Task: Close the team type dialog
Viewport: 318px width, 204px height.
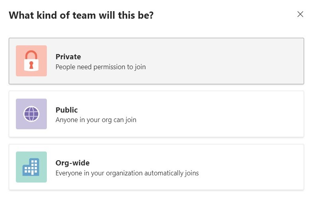Action: tap(300, 14)
